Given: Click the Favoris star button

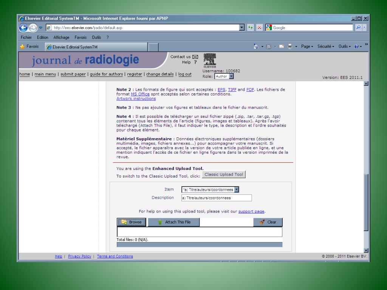Looking at the screenshot, I should pyautogui.click(x=29, y=46).
